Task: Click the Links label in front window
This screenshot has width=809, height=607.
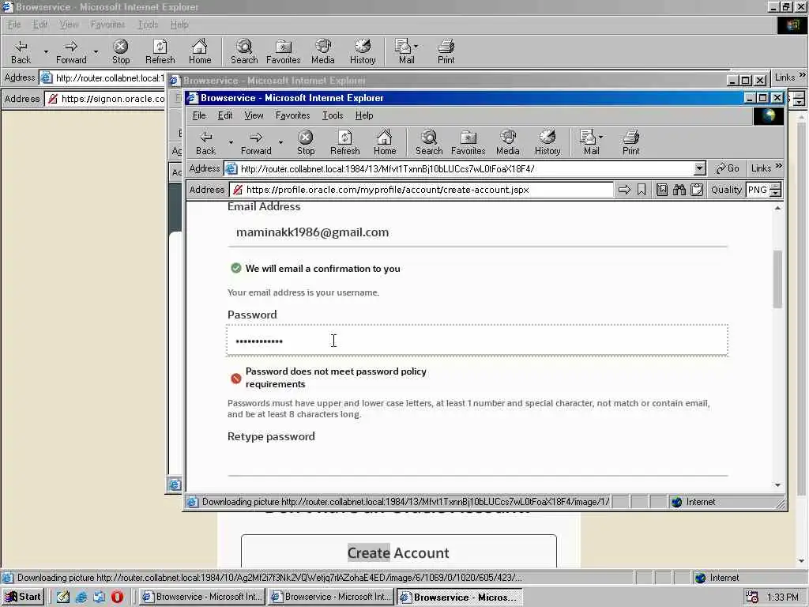Action: (761, 168)
